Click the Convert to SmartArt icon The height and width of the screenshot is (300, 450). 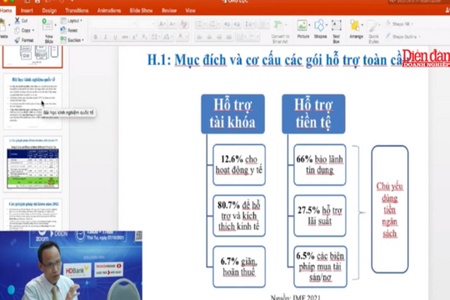click(x=278, y=26)
